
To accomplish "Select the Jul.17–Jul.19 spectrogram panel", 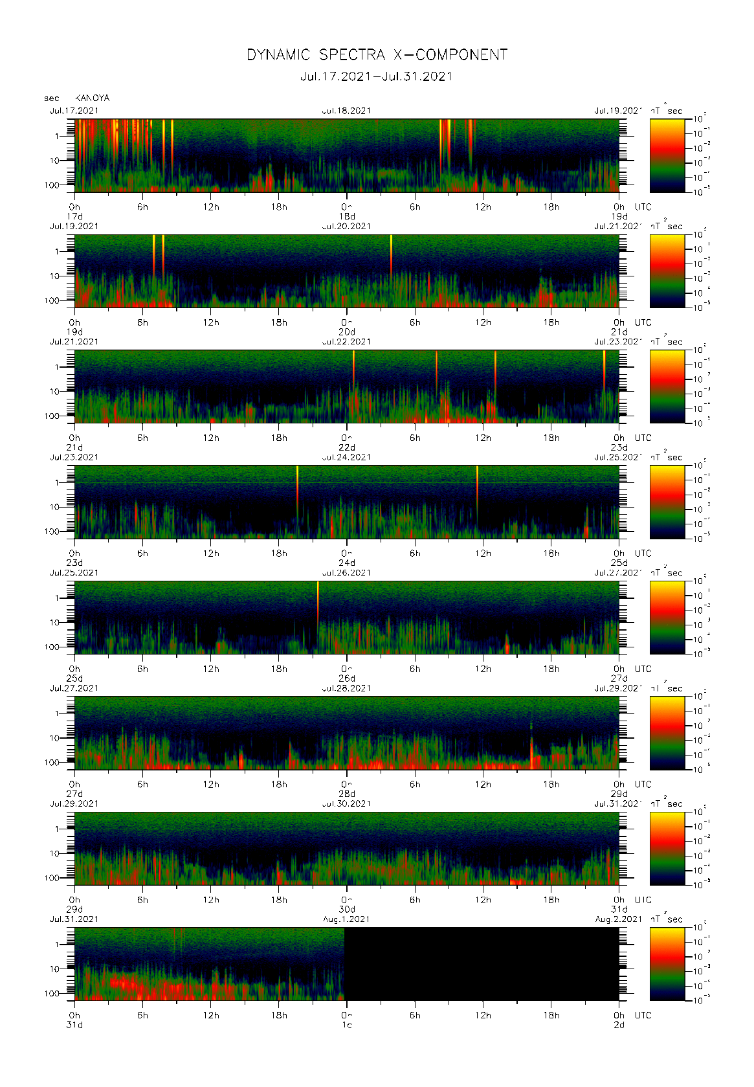I will point(347,155).
